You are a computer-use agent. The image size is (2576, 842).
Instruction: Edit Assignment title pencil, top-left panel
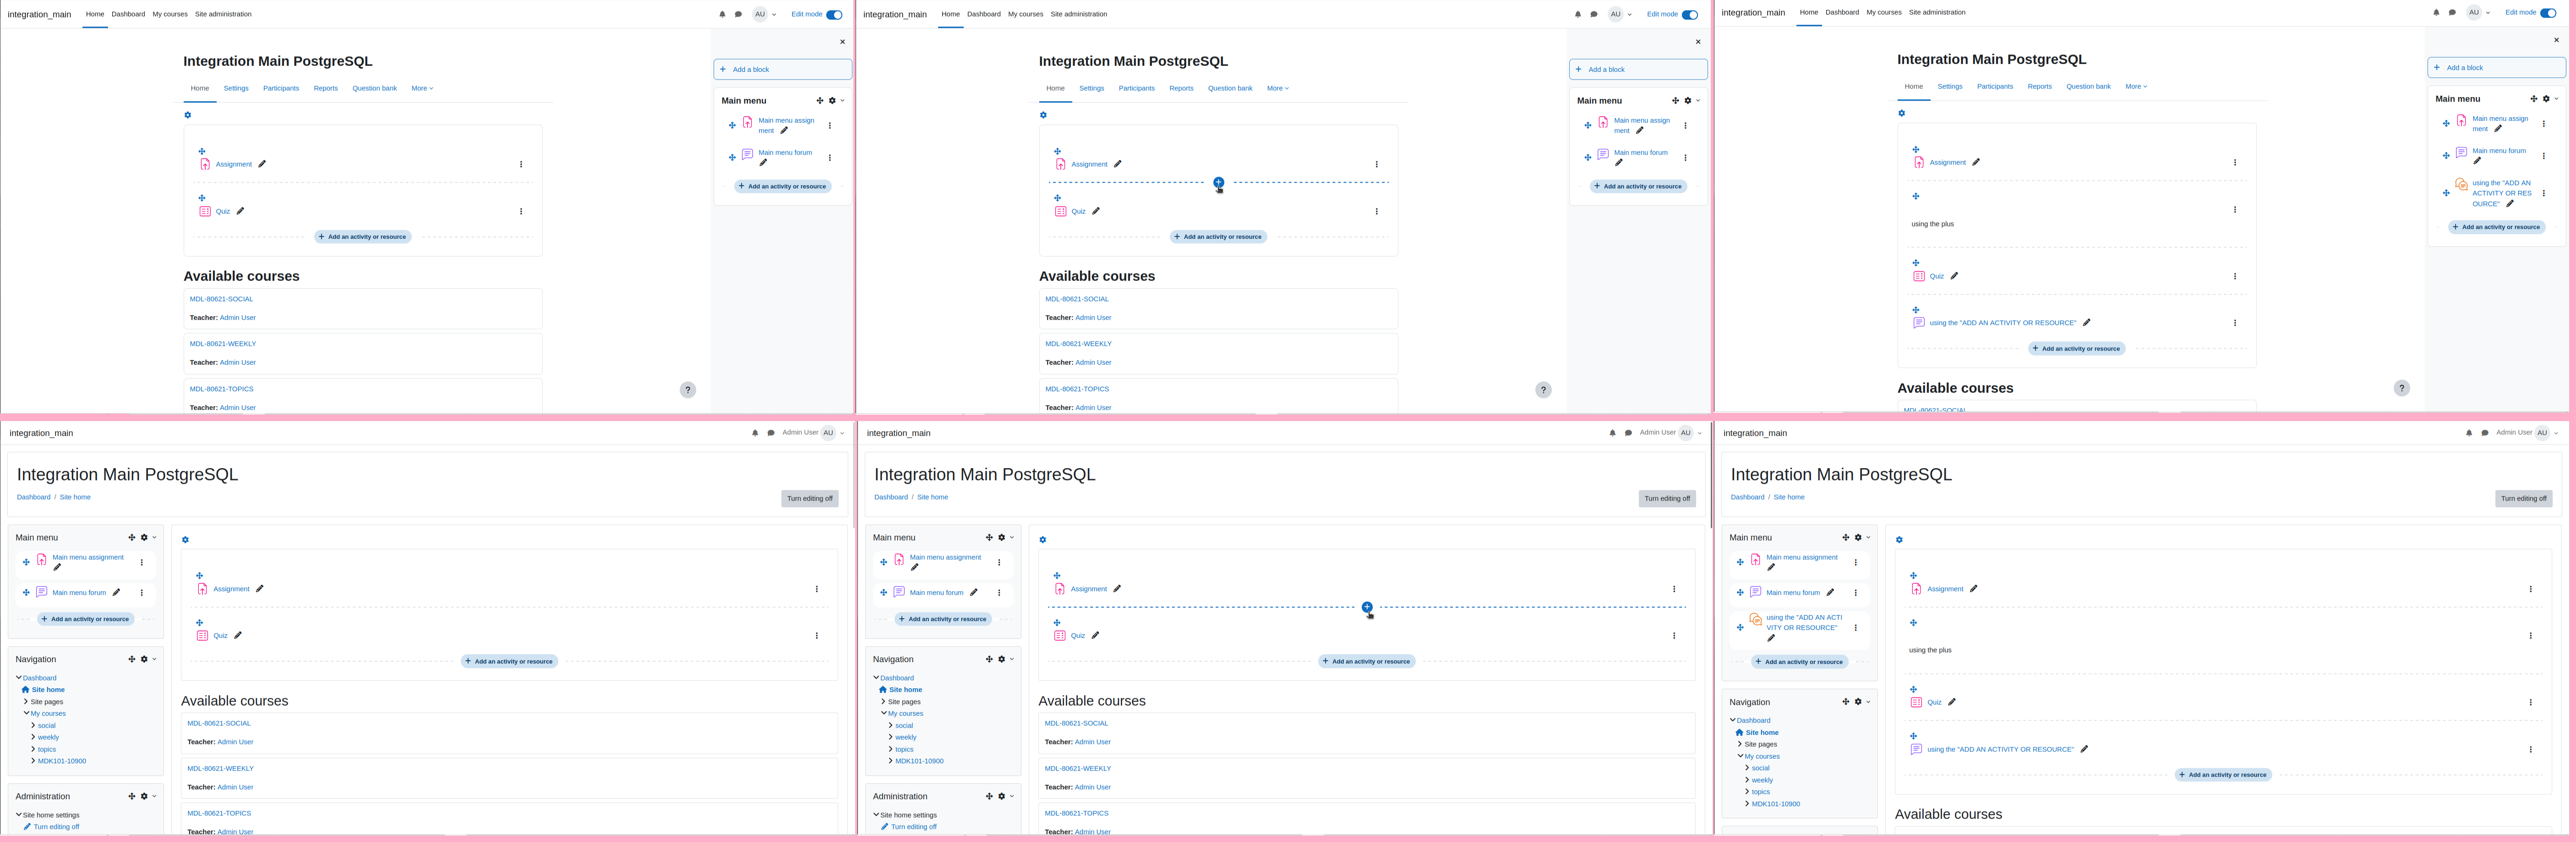(262, 164)
